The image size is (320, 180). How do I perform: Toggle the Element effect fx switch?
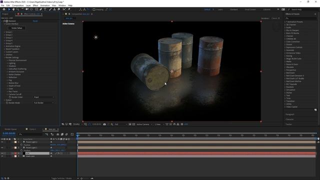pos(4,21)
